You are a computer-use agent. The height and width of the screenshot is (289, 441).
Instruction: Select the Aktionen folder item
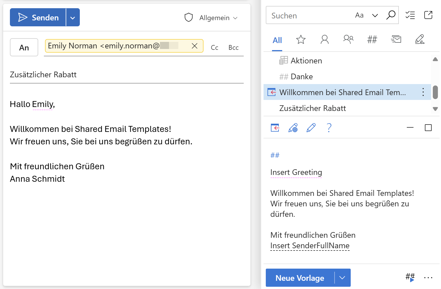(x=347, y=61)
